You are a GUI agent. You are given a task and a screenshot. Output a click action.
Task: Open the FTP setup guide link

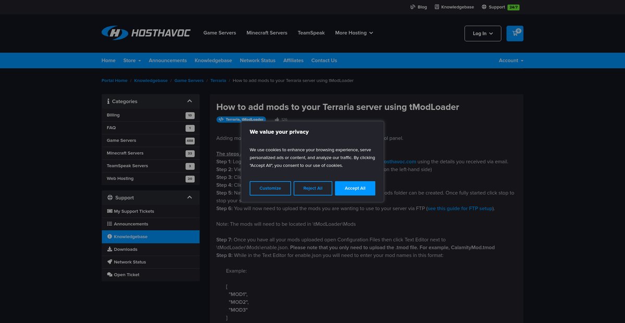click(459, 208)
